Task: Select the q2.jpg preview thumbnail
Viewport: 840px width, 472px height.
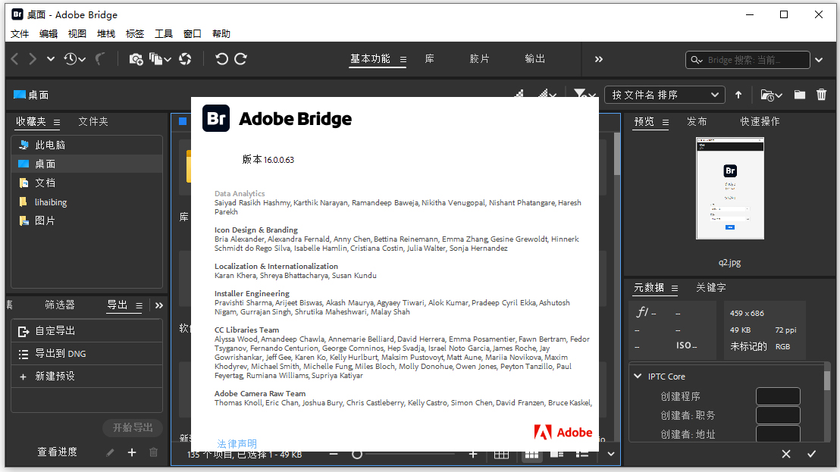Action: [x=729, y=188]
